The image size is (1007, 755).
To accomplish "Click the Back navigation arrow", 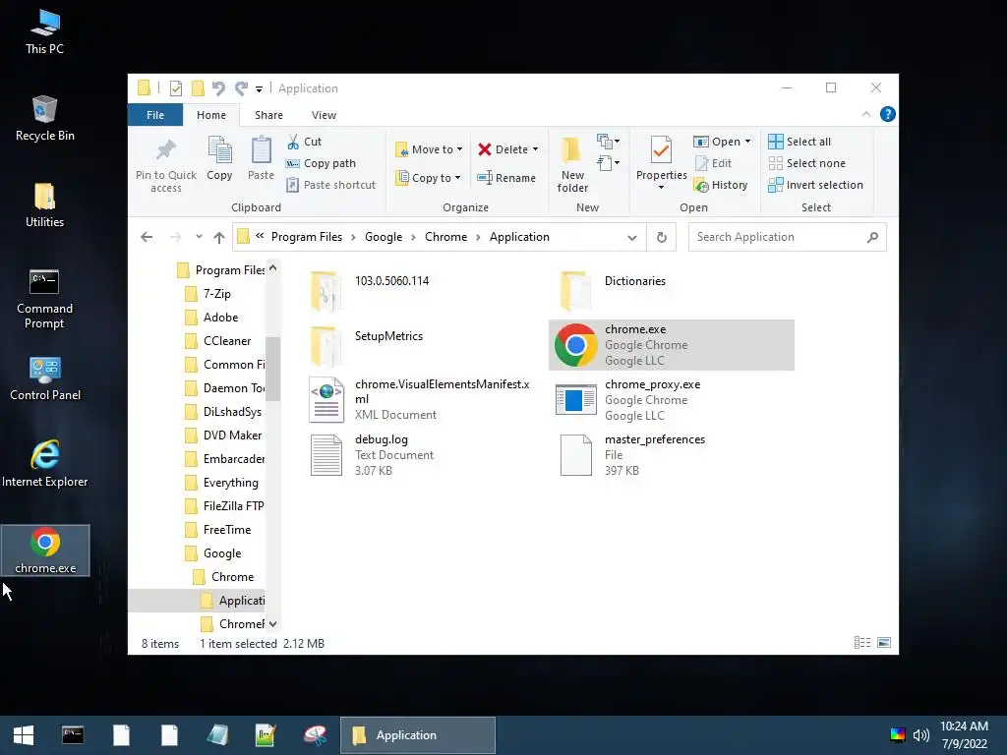I will click(x=147, y=237).
